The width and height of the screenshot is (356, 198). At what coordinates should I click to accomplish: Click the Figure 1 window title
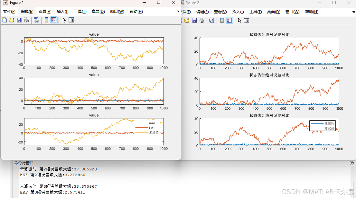tap(17, 3)
